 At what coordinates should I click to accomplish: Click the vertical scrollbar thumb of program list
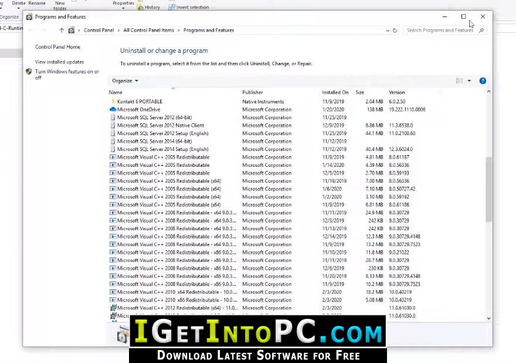(x=488, y=190)
